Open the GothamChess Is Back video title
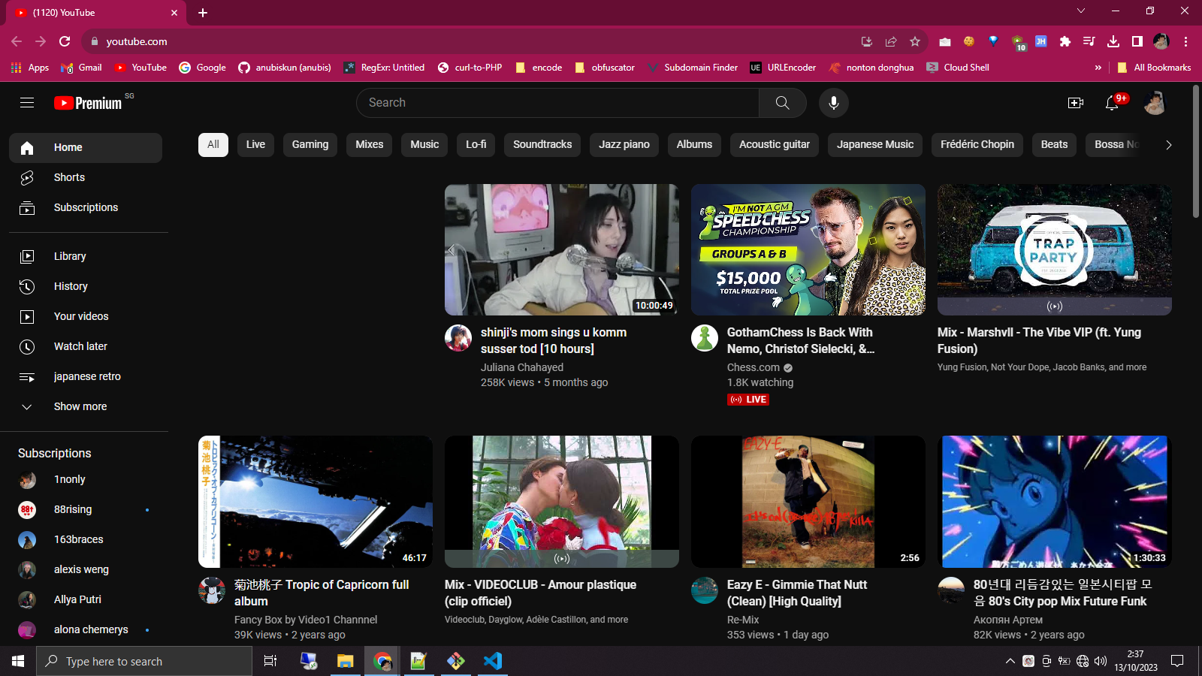The width and height of the screenshot is (1202, 676). point(801,341)
